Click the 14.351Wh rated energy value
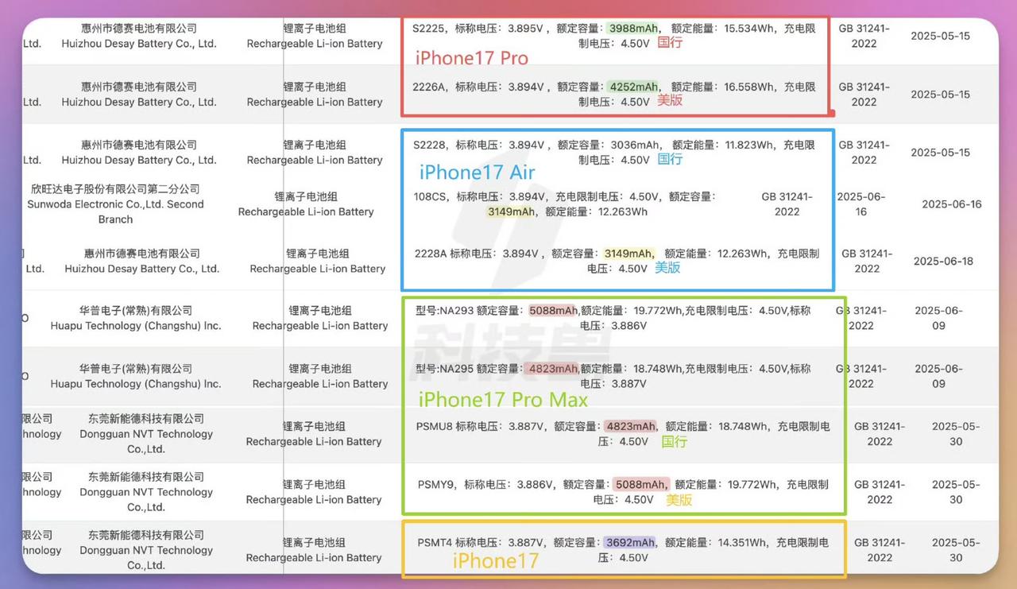1017x589 pixels. coord(741,542)
